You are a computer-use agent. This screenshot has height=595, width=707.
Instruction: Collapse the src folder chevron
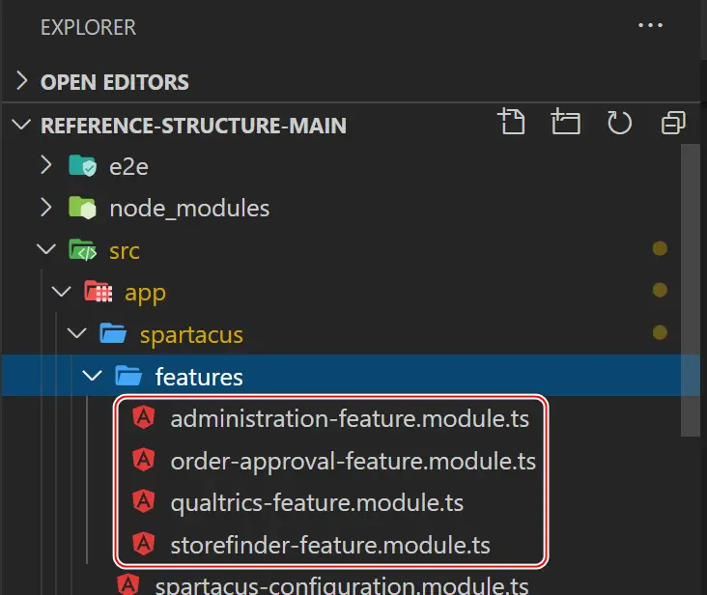click(45, 250)
